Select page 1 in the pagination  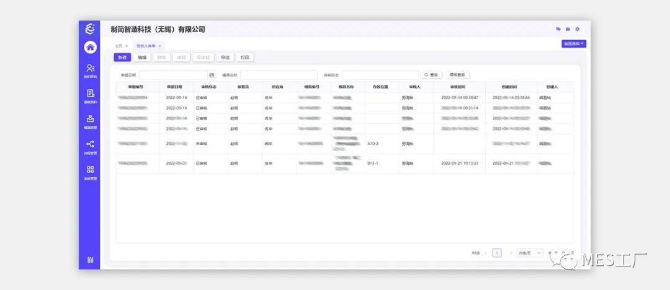497,253
